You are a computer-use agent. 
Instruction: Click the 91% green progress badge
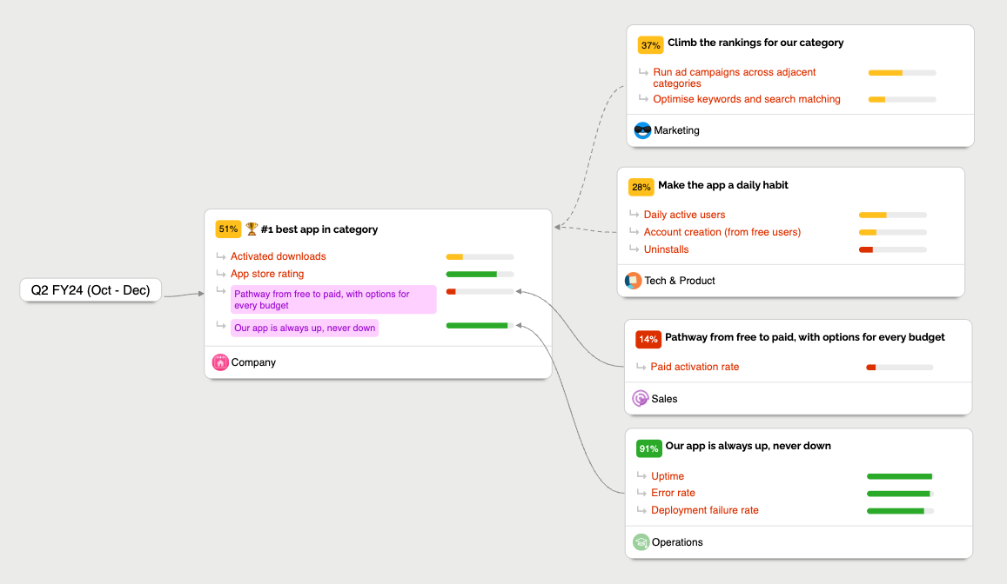648,448
